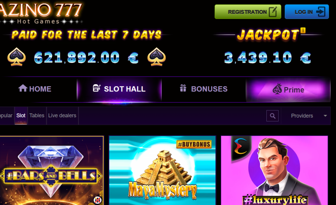
Task: Open the Maya Mystery game thumbnail
Action: tap(162, 170)
